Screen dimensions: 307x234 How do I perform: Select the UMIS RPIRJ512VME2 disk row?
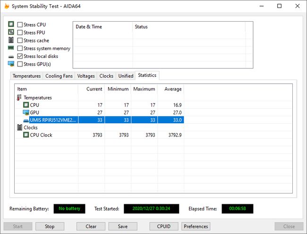click(x=53, y=120)
